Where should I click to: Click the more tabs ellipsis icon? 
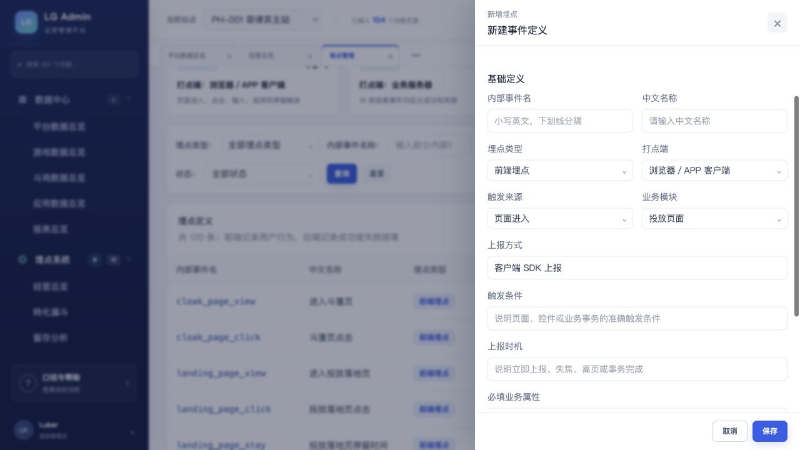click(x=416, y=55)
